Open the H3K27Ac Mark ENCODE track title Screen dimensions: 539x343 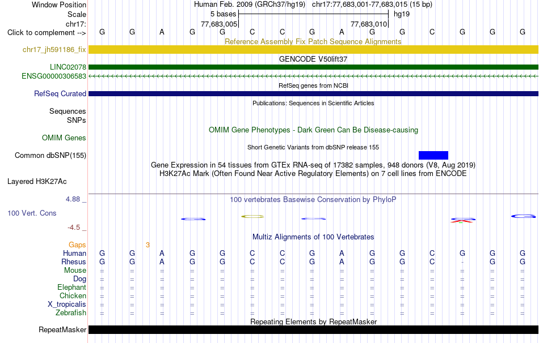coord(313,174)
